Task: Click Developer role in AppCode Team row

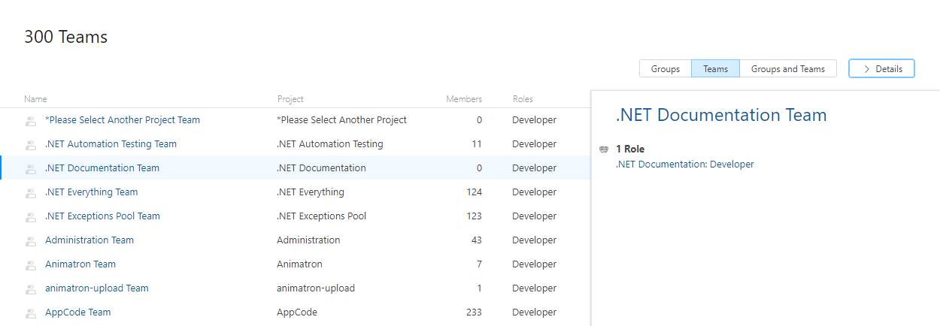Action: coord(534,312)
